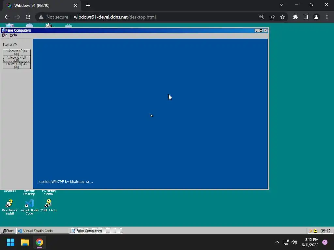Click the Wibdows taskbar clock 05:12
This screenshot has height=250, width=334.
326,231
